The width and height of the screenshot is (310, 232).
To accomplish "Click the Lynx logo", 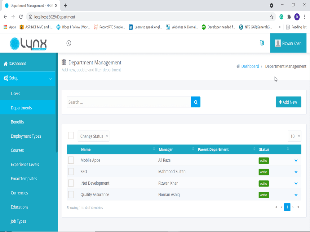I will (x=28, y=44).
